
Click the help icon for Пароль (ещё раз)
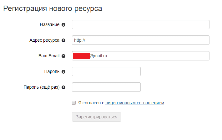coord(63,87)
